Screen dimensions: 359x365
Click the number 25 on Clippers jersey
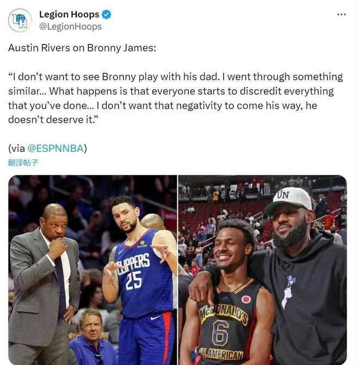tap(134, 280)
